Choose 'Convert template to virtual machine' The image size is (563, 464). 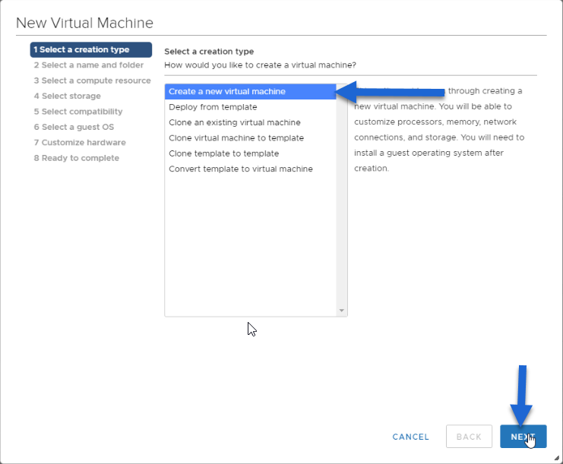250,169
